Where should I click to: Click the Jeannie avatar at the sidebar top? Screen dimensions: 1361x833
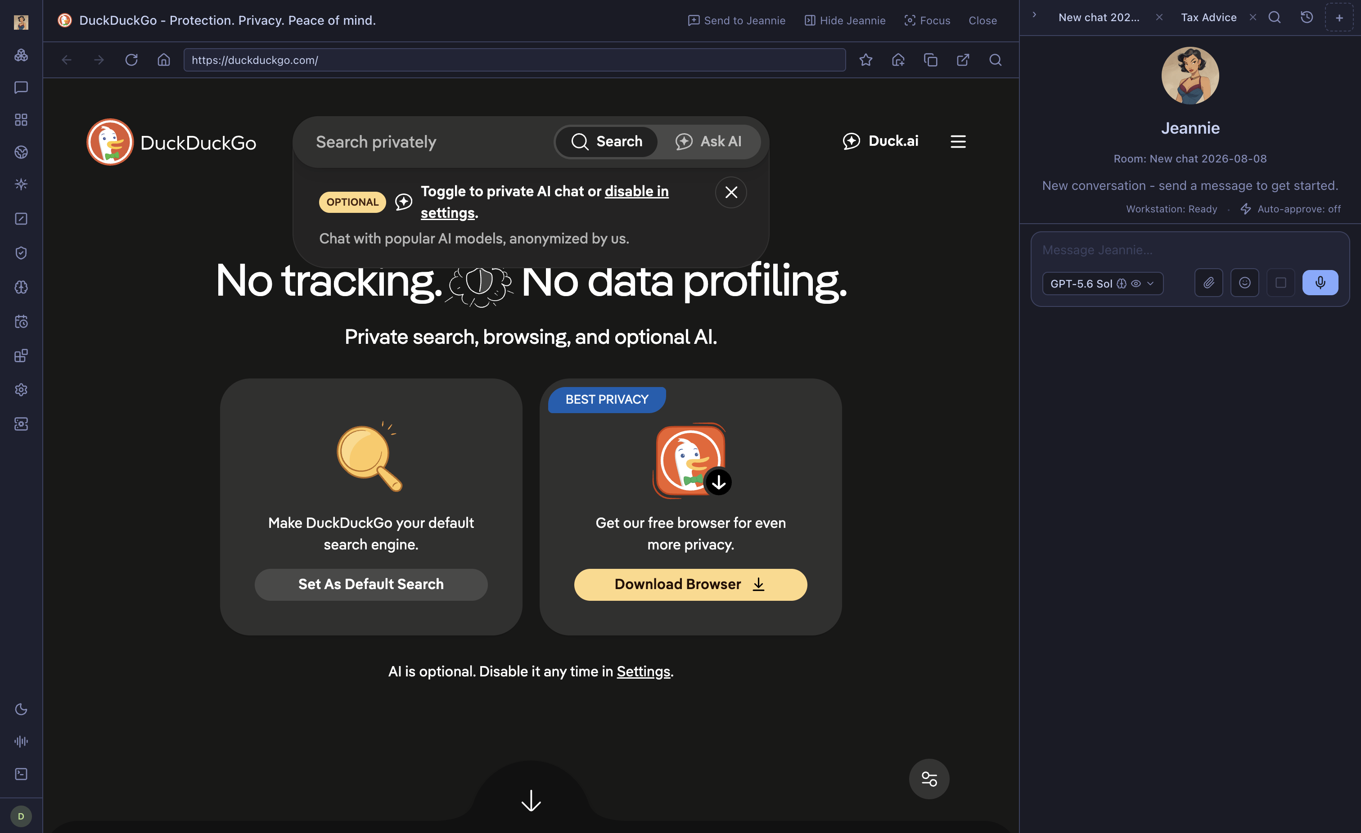click(21, 22)
